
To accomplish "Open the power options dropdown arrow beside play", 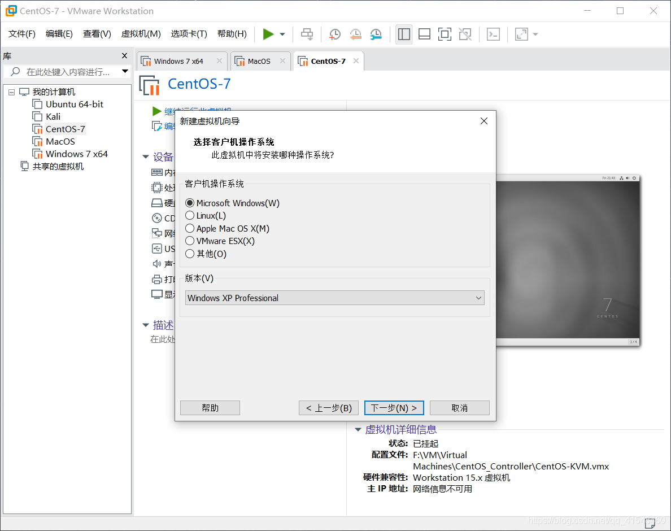I will 282,34.
